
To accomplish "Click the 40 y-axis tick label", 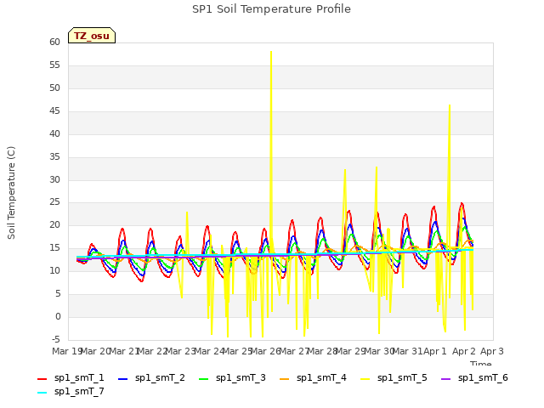I will (x=54, y=134).
